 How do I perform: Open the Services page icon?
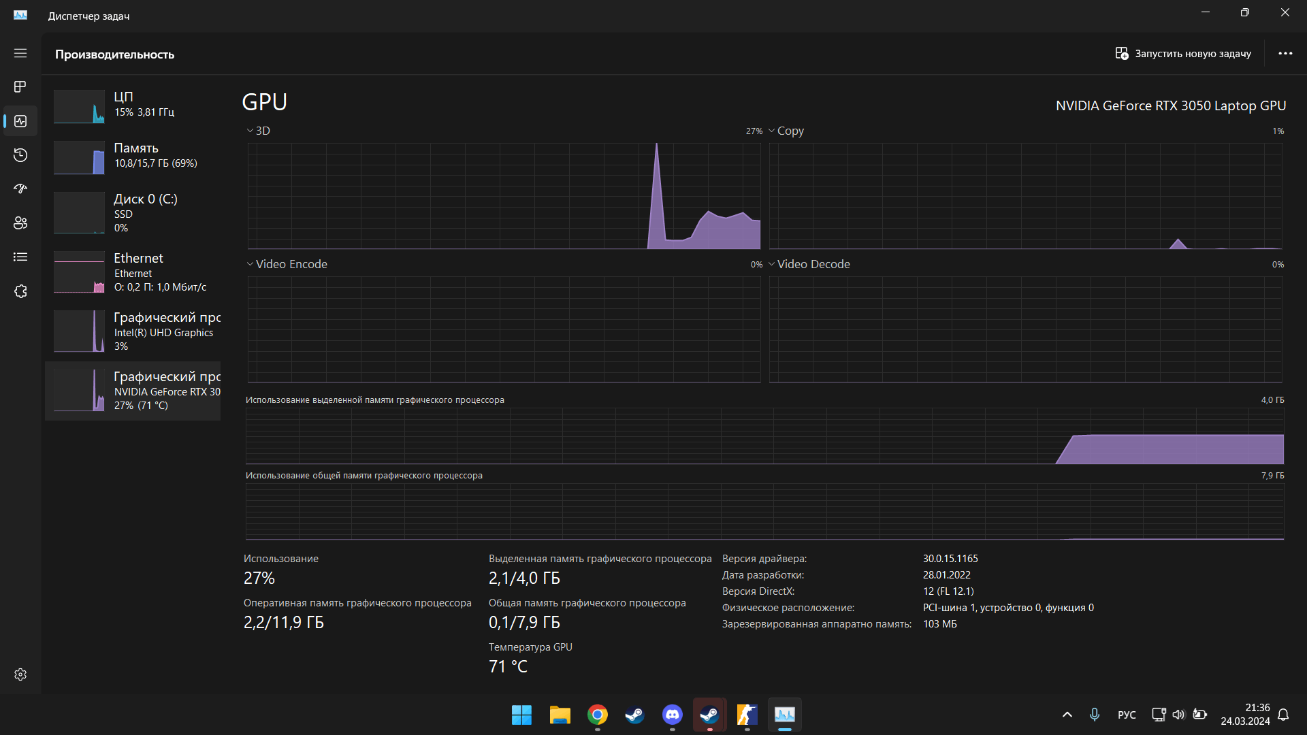20,291
